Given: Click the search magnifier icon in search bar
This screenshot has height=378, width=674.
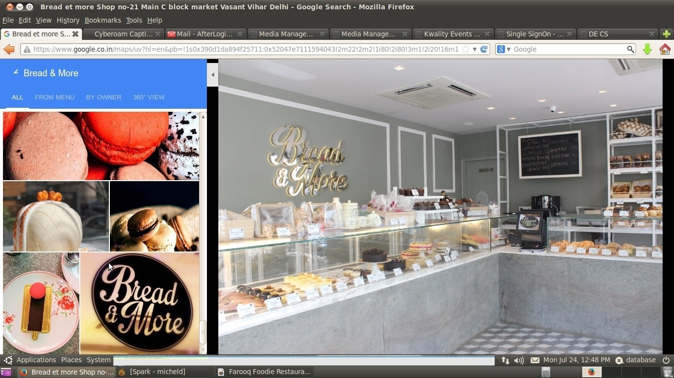Looking at the screenshot, I should tap(630, 49).
